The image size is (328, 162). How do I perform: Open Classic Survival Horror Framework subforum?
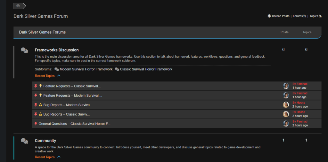(x=146, y=69)
